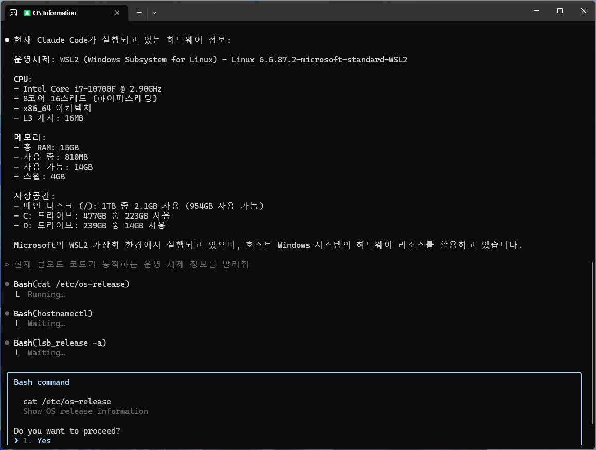The height and width of the screenshot is (450, 596).
Task: Click the Bash(lsb_release -a) line
Action: tap(60, 343)
